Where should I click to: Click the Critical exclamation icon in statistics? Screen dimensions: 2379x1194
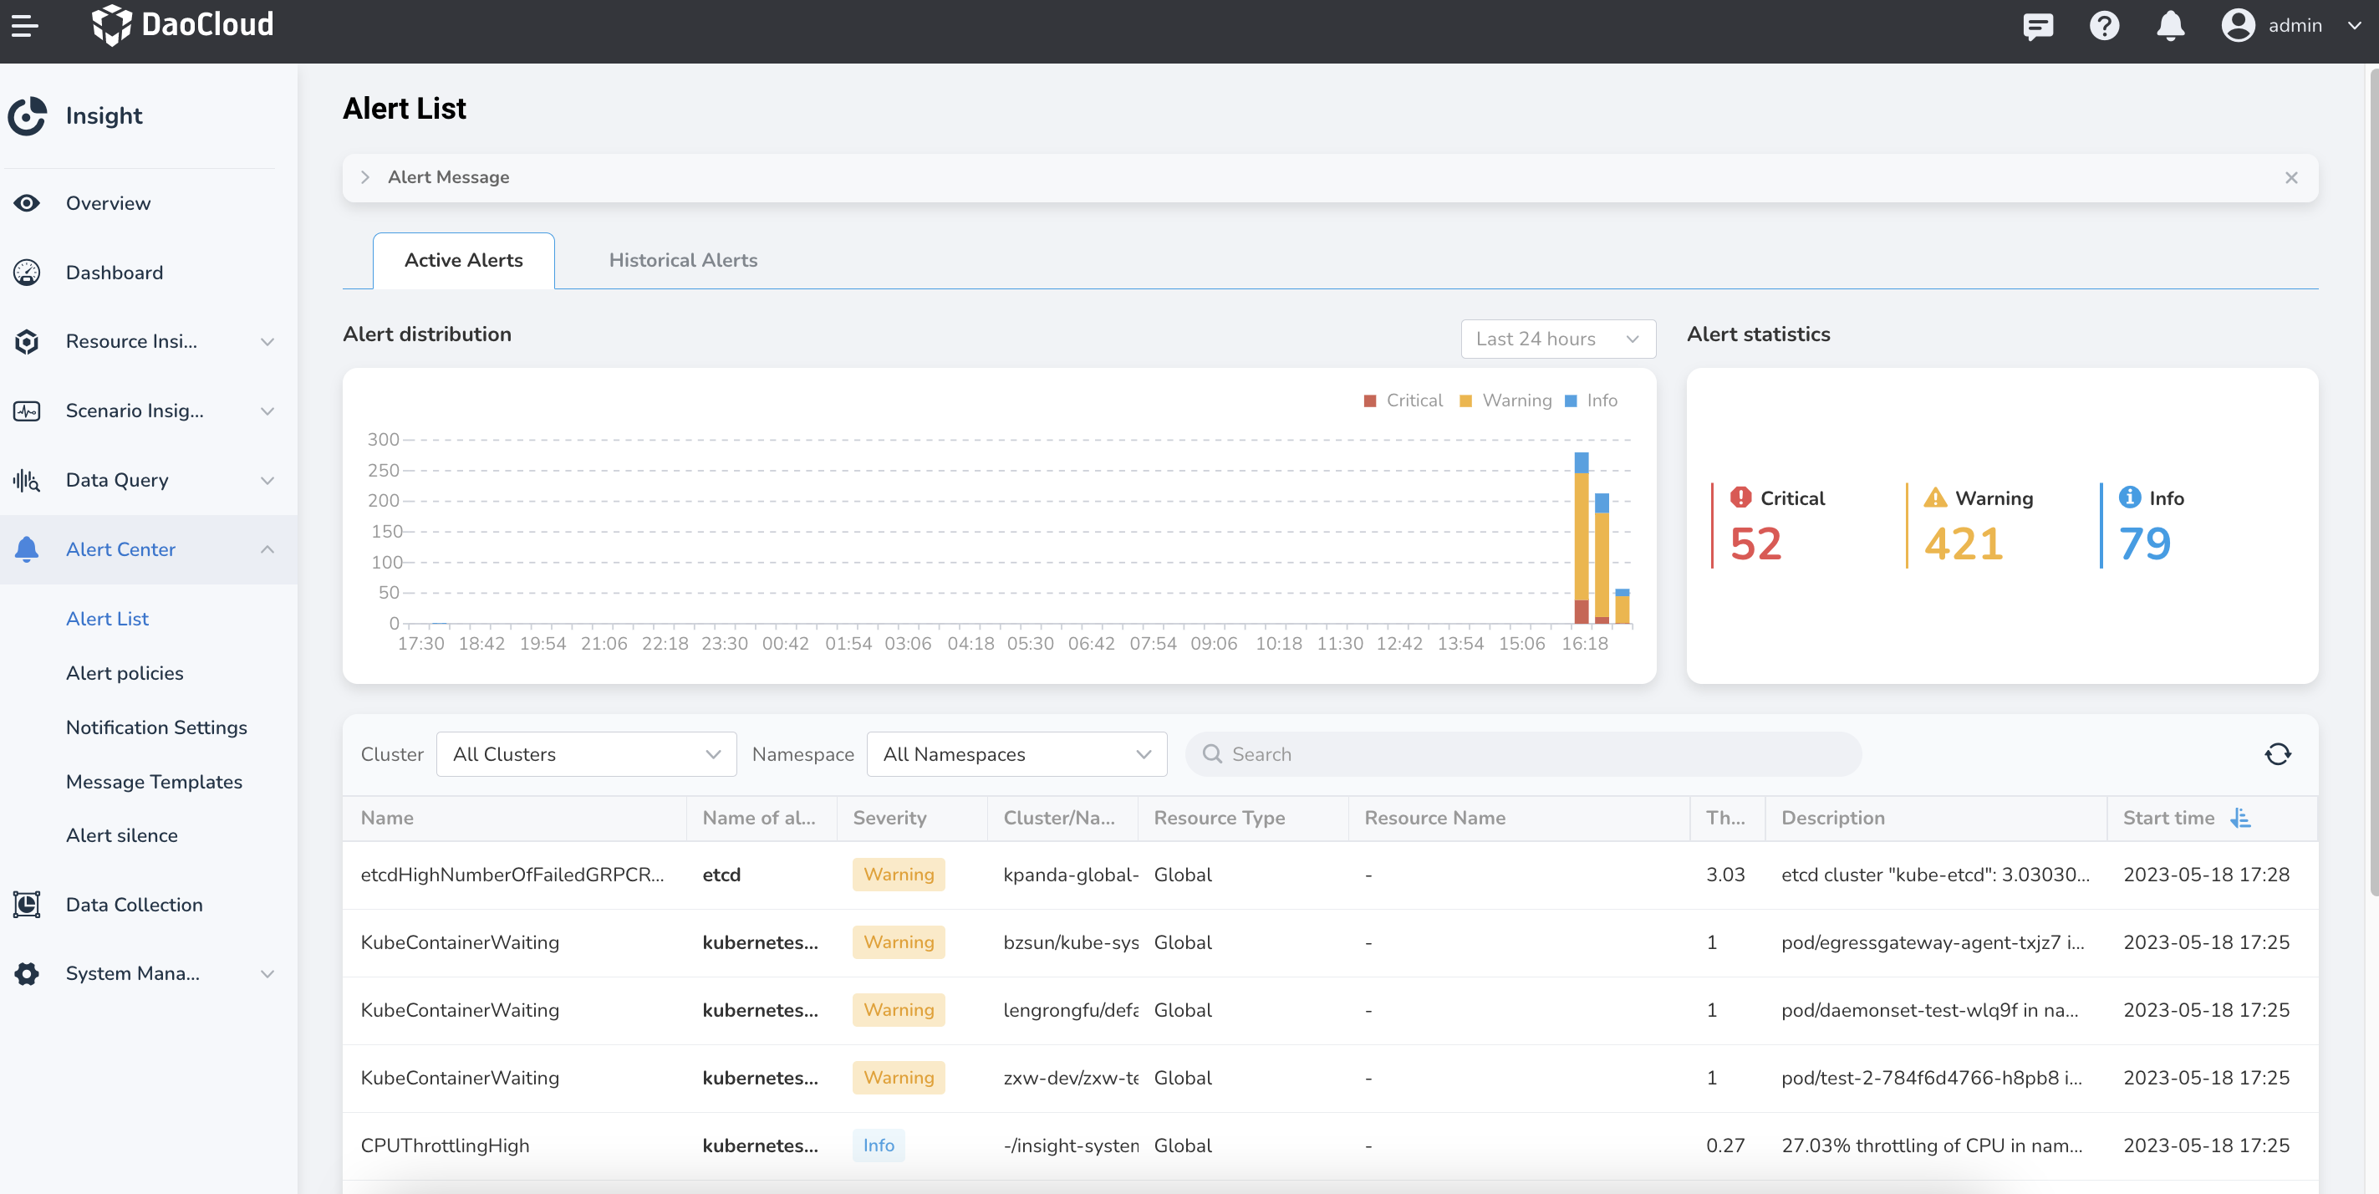pyautogui.click(x=1740, y=497)
